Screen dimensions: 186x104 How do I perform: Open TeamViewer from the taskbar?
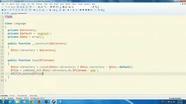[61, 102]
